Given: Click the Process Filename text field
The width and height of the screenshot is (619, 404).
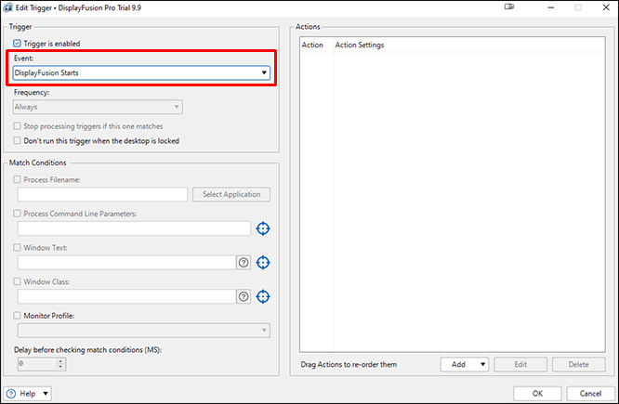Looking at the screenshot, I should (x=102, y=194).
